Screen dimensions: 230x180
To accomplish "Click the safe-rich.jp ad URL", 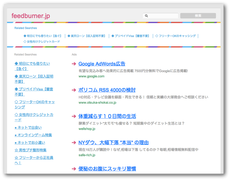I will (x=87, y=155).
